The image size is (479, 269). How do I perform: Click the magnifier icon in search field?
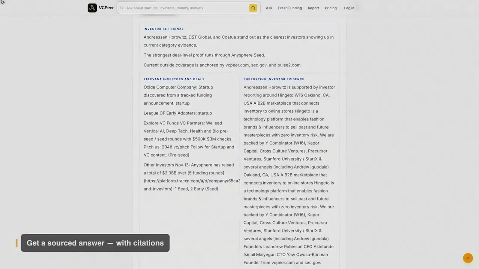[122, 8]
